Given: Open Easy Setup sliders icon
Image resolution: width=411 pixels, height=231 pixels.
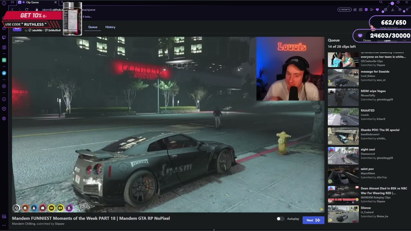Looking at the screenshot, I should 400,10.
